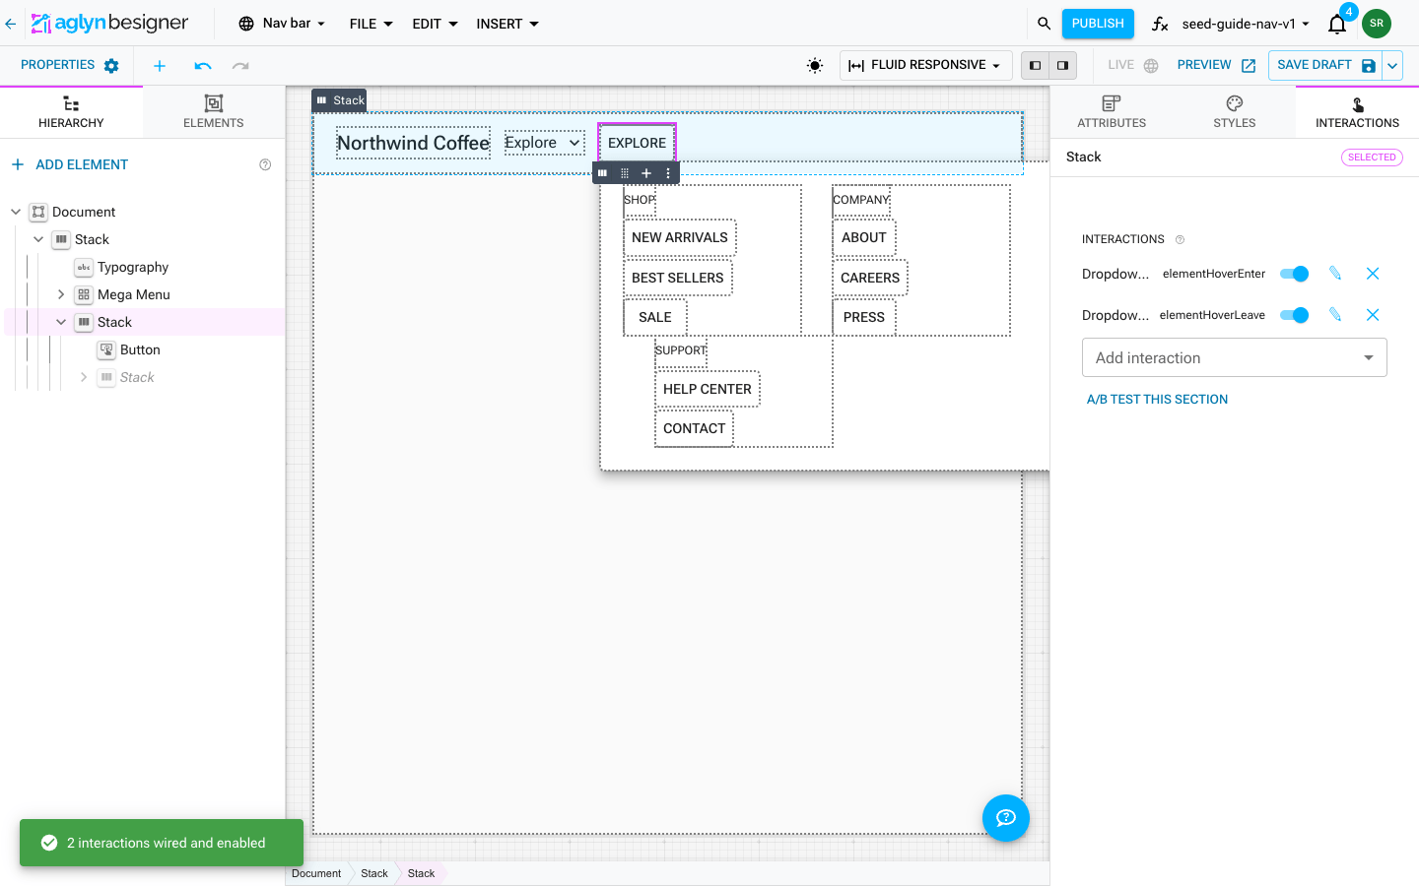This screenshot has height=886, width=1419.
Task: Click the SAVE DRAFT button
Action: [x=1325, y=66]
